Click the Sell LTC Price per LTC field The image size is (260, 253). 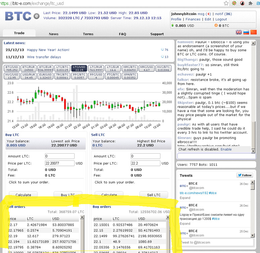pos(145,163)
